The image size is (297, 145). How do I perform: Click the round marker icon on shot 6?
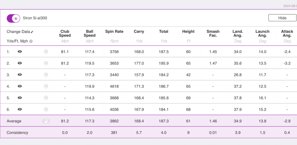point(46,109)
